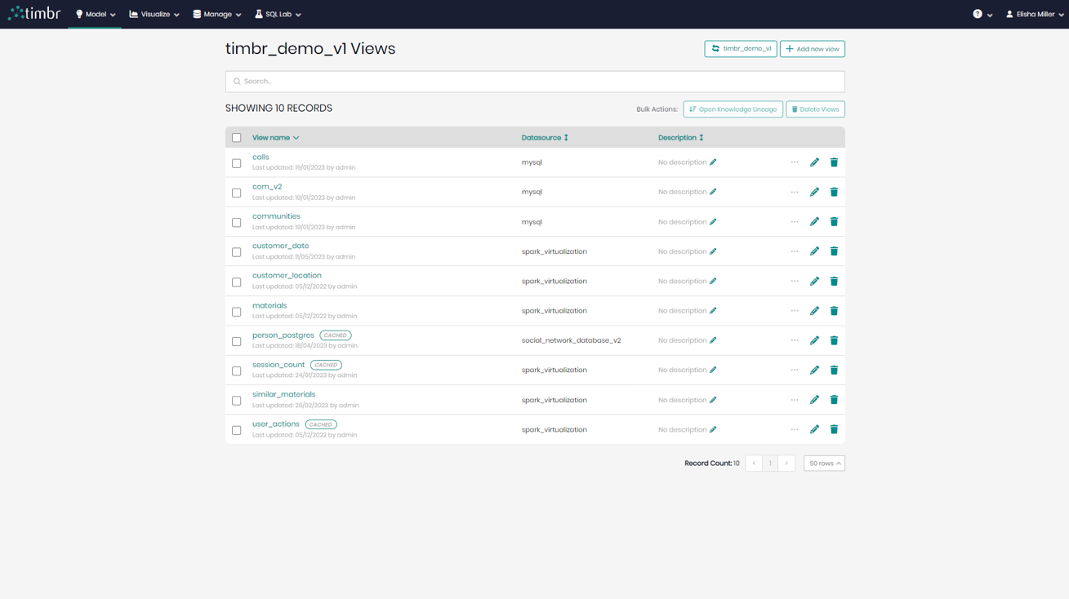Select the checkbox for person_postgres
Viewport: 1069px width, 599px height.
pyautogui.click(x=237, y=340)
